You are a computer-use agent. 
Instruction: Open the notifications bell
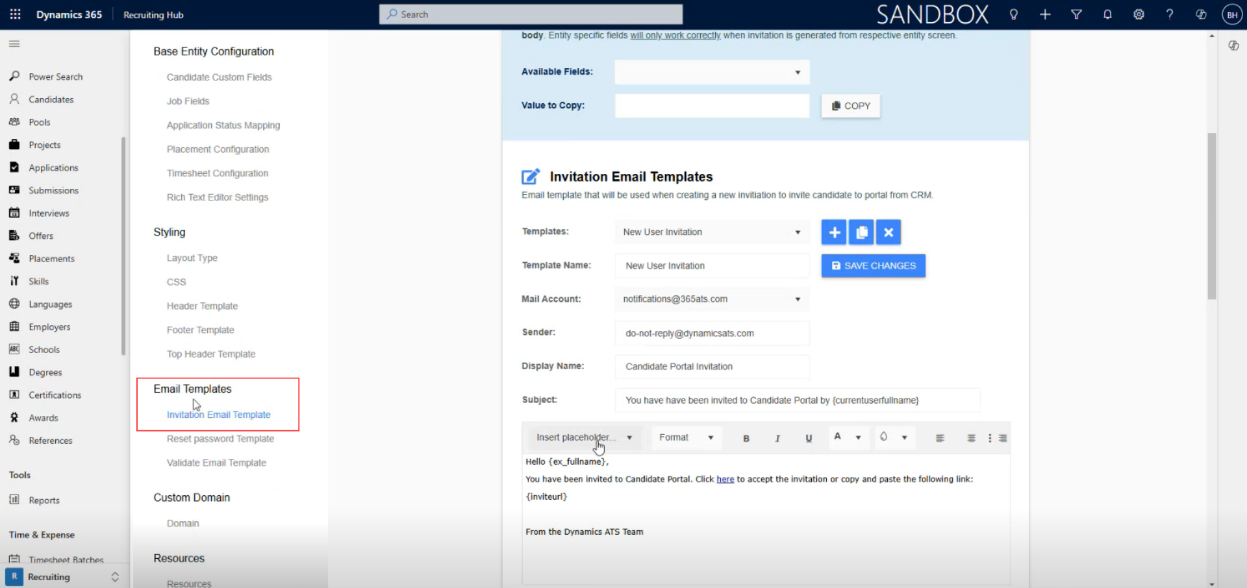[x=1107, y=14]
